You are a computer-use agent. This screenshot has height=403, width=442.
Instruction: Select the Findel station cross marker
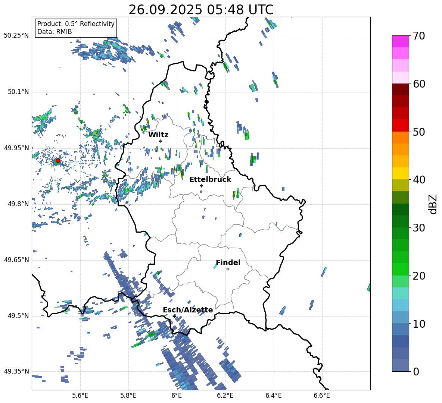coord(228,269)
